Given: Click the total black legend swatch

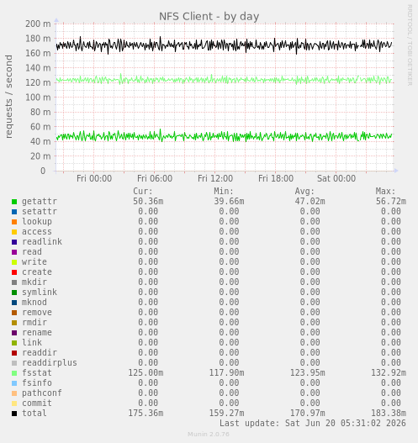Looking at the screenshot, I should coord(14,414).
